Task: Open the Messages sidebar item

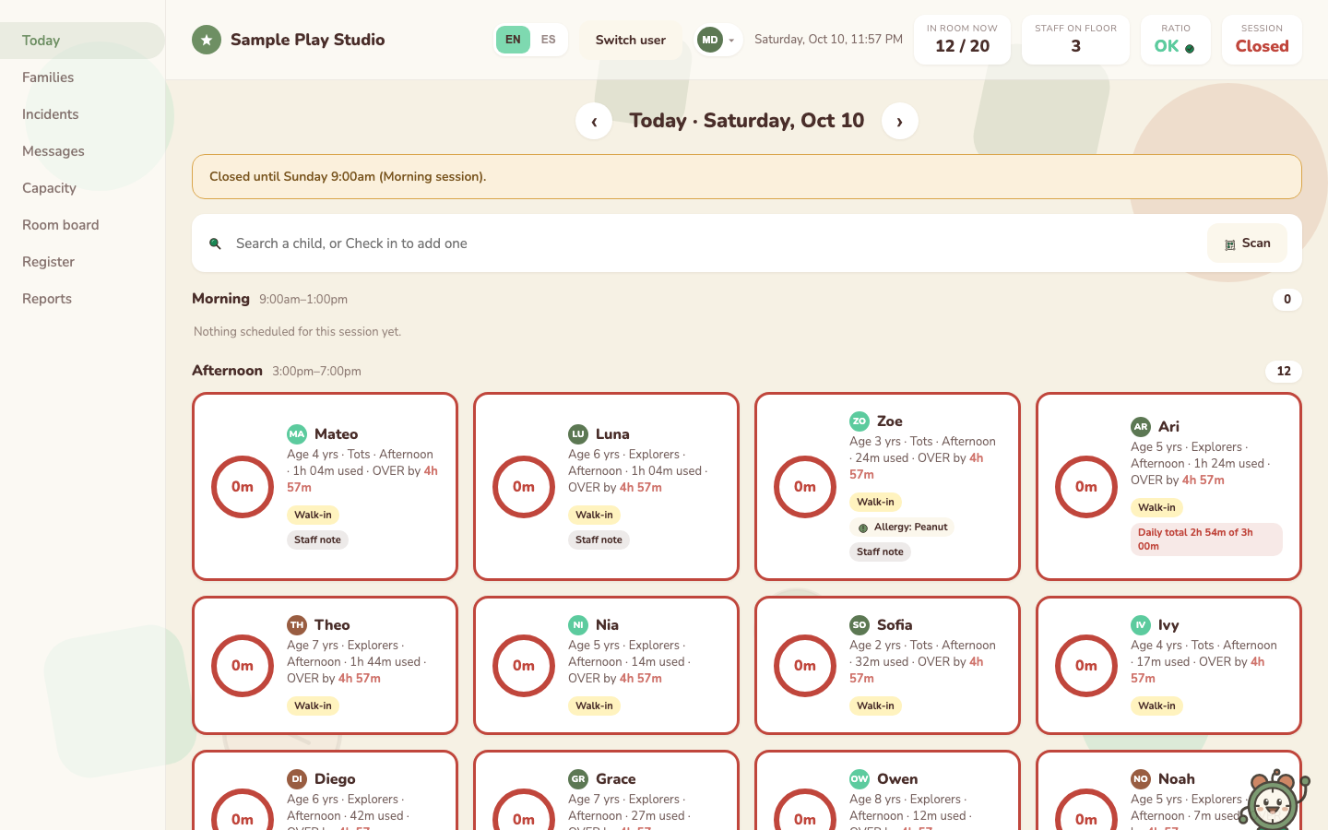Action: 82,151
